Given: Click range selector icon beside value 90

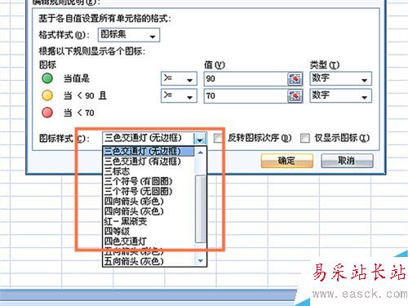Looking at the screenshot, I should [295, 79].
